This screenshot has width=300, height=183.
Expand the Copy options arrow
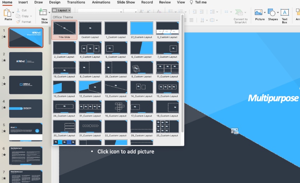31,16
